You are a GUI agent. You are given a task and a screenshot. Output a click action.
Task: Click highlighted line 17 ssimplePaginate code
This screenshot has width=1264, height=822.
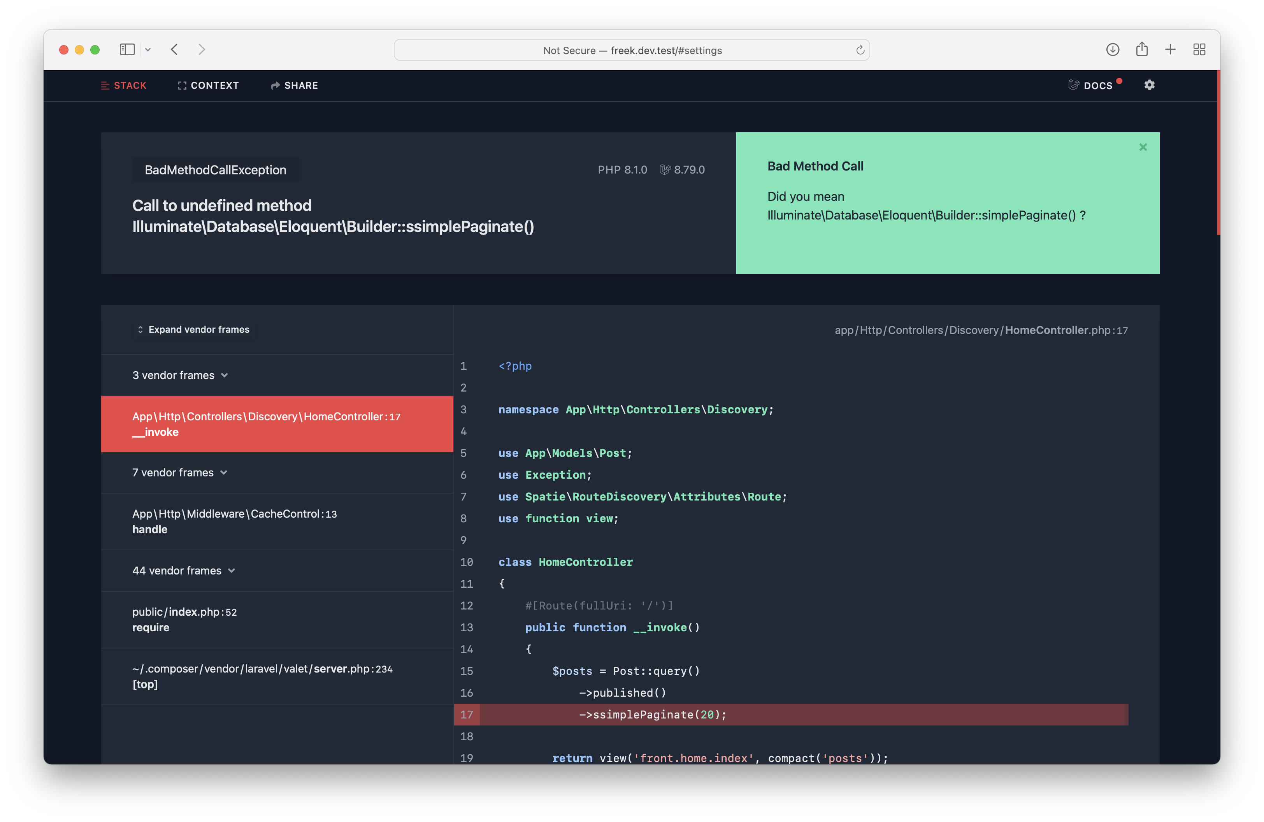click(791, 715)
